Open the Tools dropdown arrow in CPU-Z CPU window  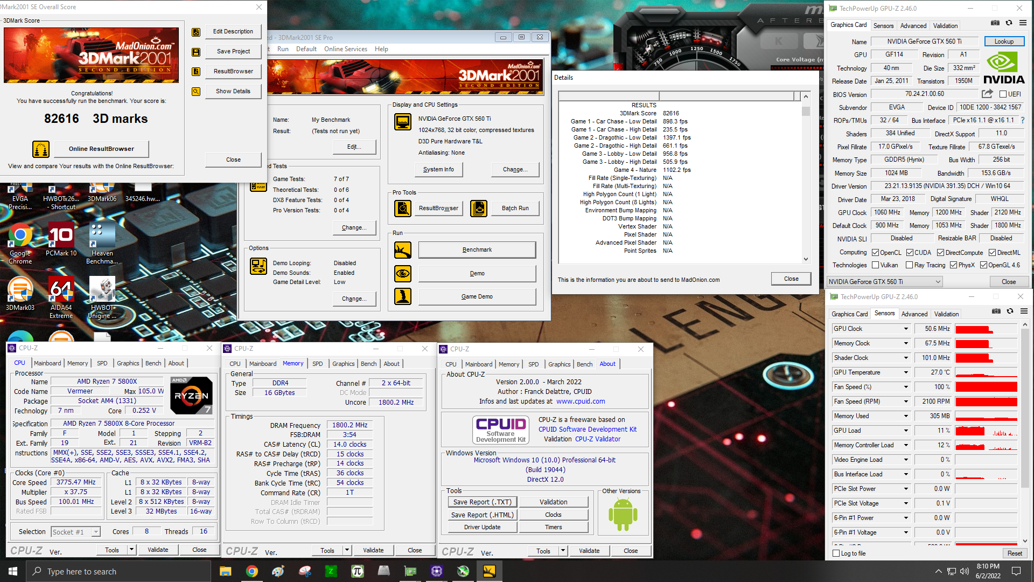click(131, 550)
